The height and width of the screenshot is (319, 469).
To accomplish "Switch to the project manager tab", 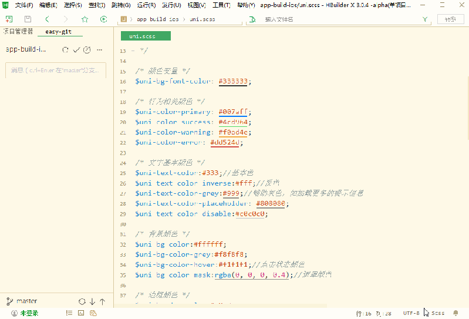I will (18, 31).
